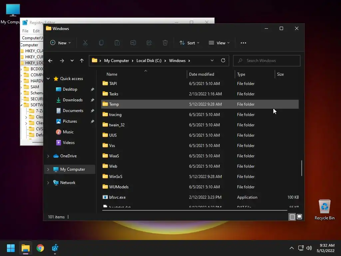
Task: Open File Explorer from the taskbar
Action: pyautogui.click(x=26, y=248)
